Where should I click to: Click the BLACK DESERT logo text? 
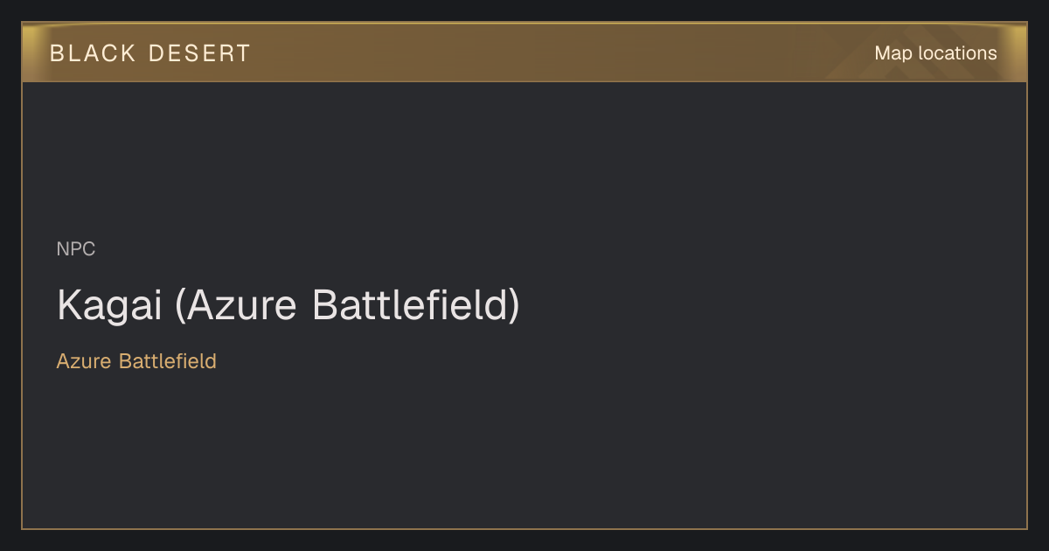pos(149,53)
